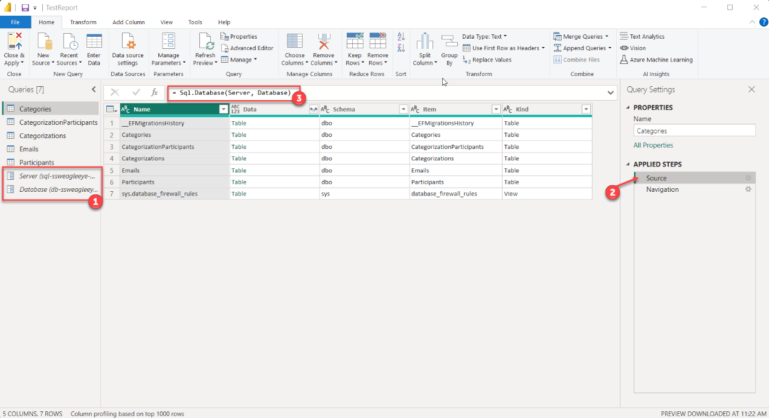Click Sort Ascending icon
Screen dimensions: 769x418
click(401, 37)
